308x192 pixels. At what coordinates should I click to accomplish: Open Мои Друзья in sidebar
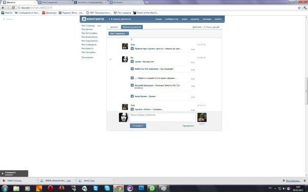coord(87,29)
